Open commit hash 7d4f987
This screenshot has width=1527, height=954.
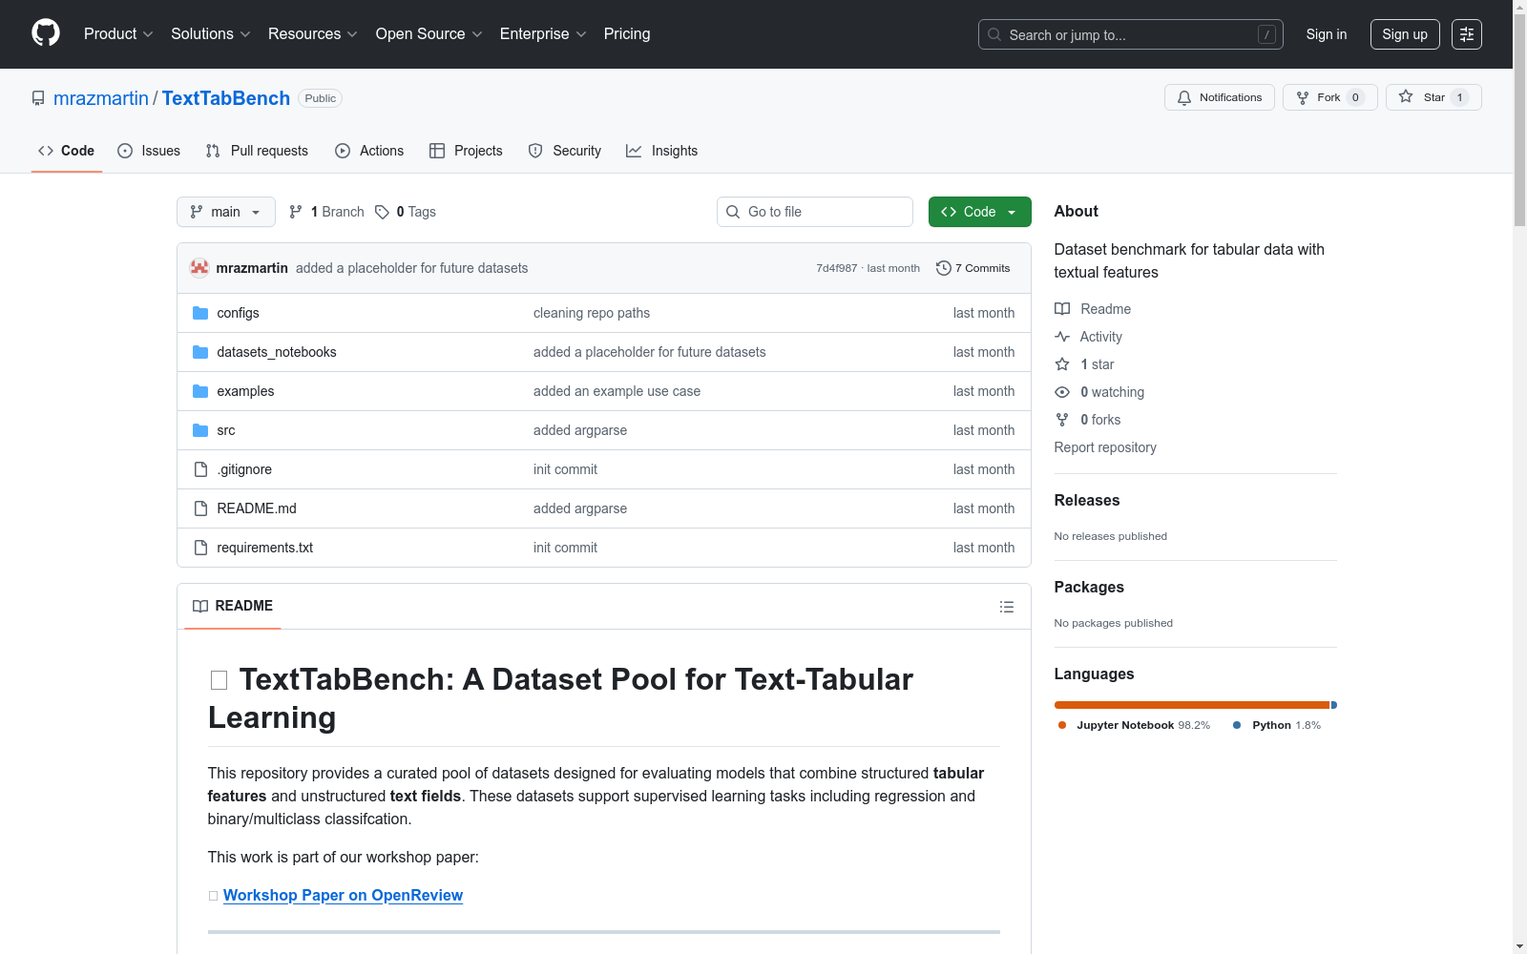[836, 268]
